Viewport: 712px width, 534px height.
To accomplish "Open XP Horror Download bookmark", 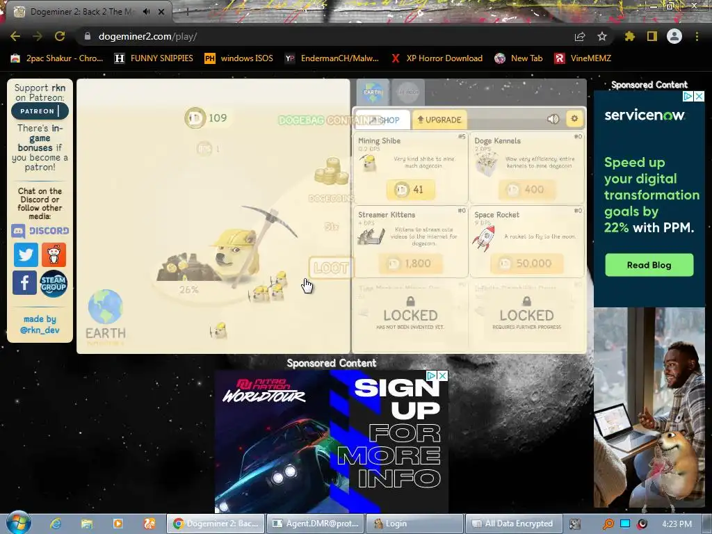I will [x=437, y=58].
